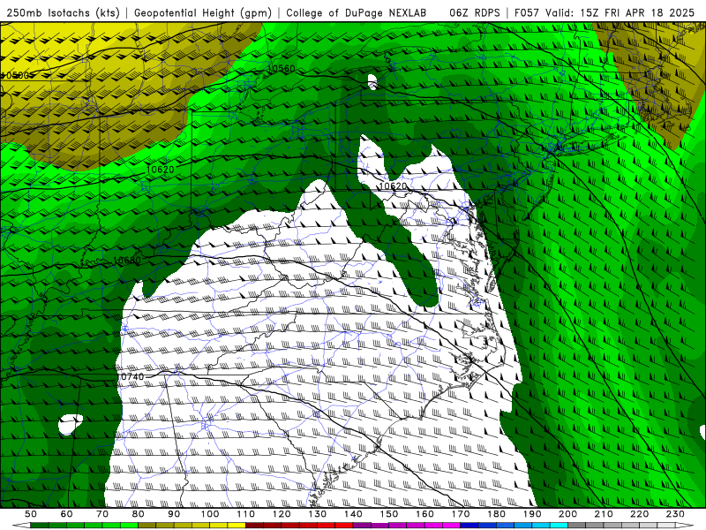Click the "Geopotential Height (gpm)" header text
Screen dimensions: 706x530
(203, 13)
